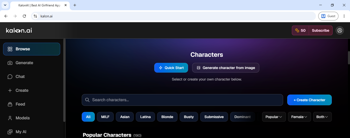Click the lightning icon in Quick Start
Image resolution: width=350 pixels, height=138 pixels.
click(x=161, y=68)
